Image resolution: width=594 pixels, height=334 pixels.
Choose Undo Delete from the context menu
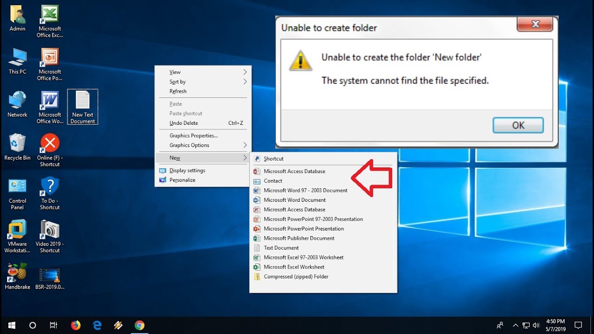tap(203, 123)
